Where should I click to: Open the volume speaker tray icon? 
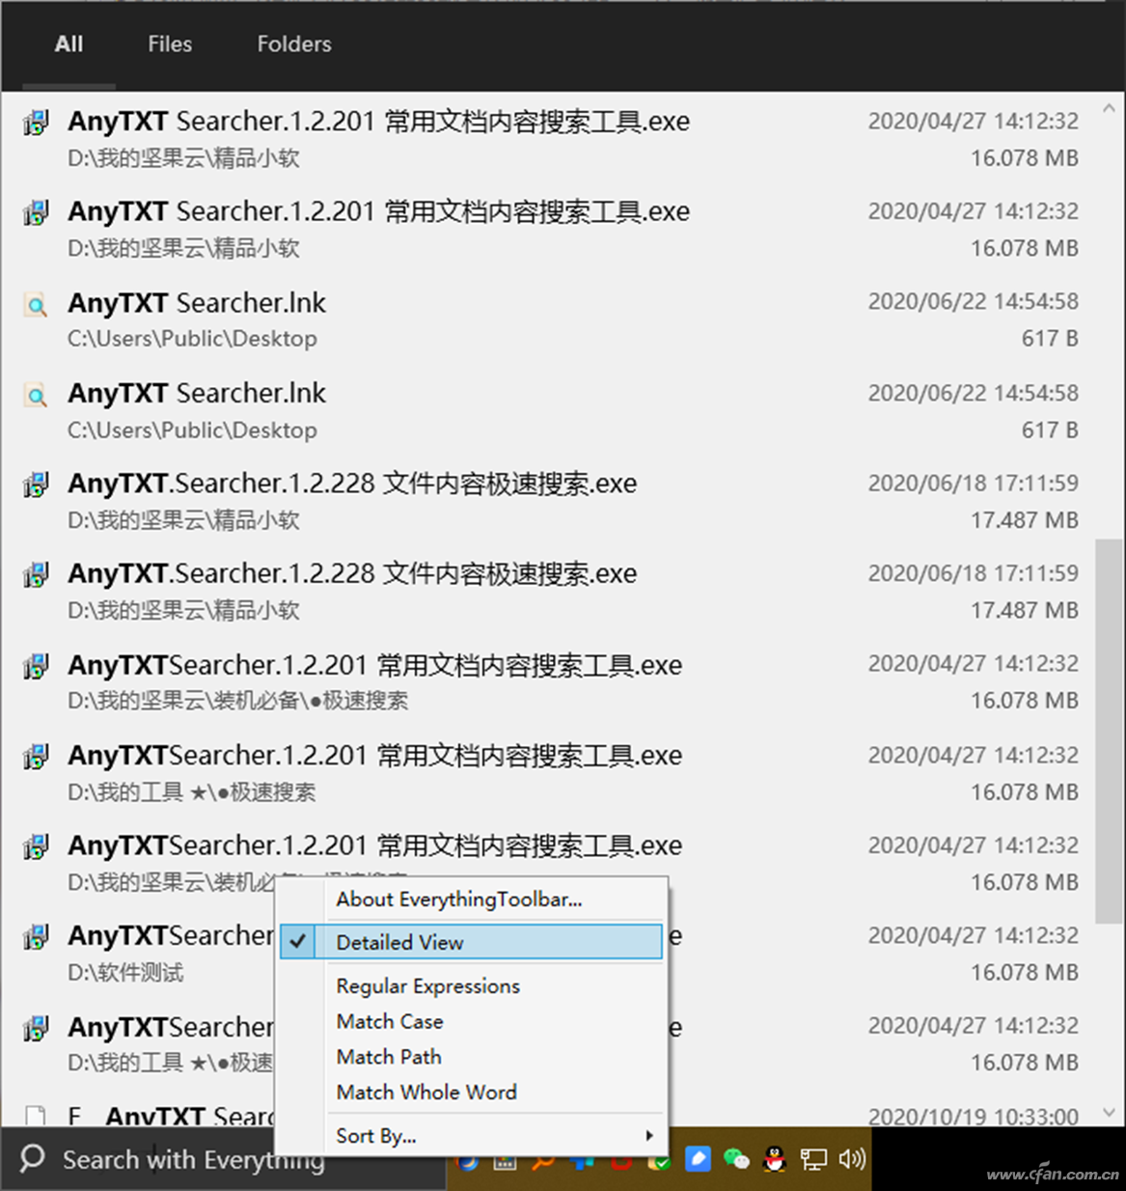click(x=852, y=1158)
